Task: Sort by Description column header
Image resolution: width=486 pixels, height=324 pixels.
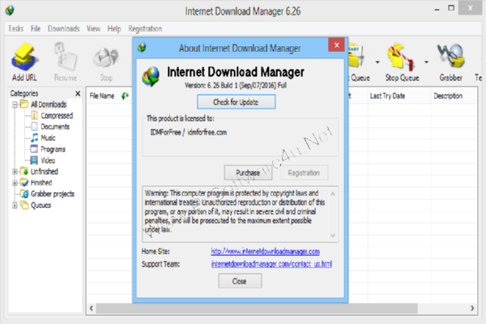Action: point(448,96)
